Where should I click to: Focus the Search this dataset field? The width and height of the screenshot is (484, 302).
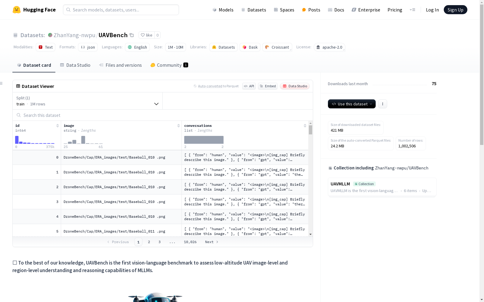(163, 115)
